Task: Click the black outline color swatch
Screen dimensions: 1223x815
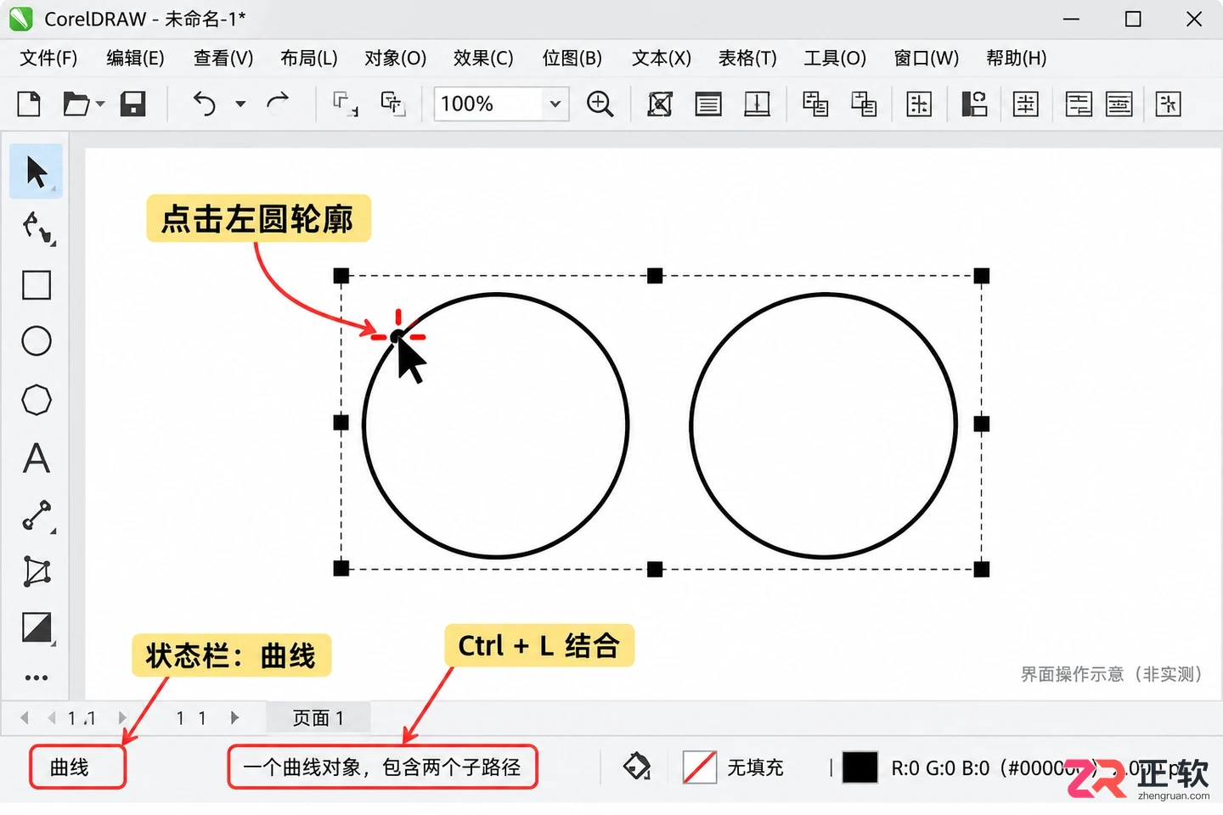Action: click(859, 767)
